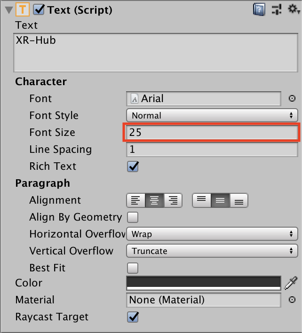Click the Font Size field showing 25
The height and width of the screenshot is (333, 302).
point(212,133)
